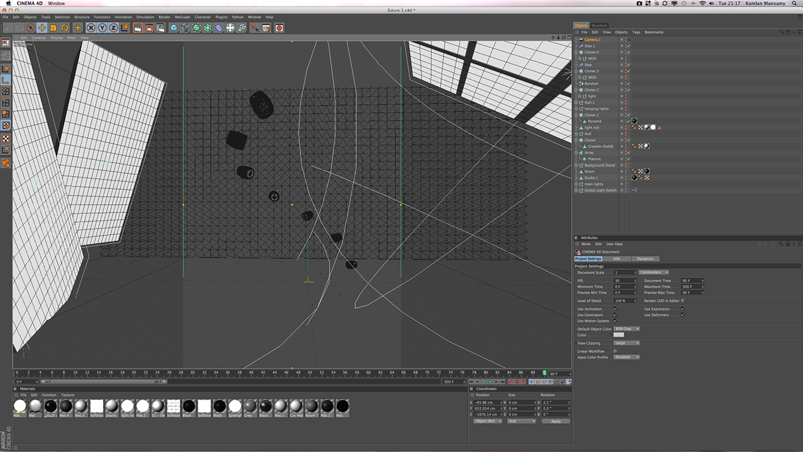The height and width of the screenshot is (452, 803).
Task: Open the Centimeters unit dropdown
Action: pyautogui.click(x=654, y=272)
